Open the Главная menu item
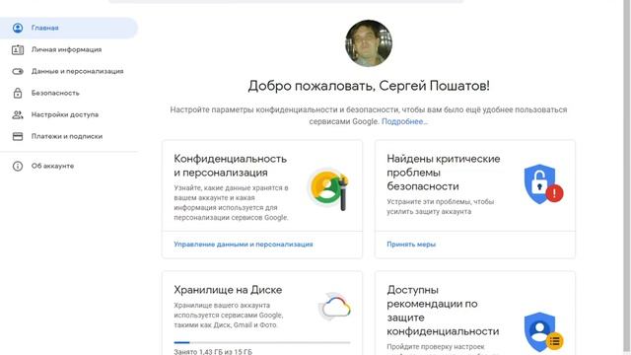The image size is (631, 355). (69, 28)
